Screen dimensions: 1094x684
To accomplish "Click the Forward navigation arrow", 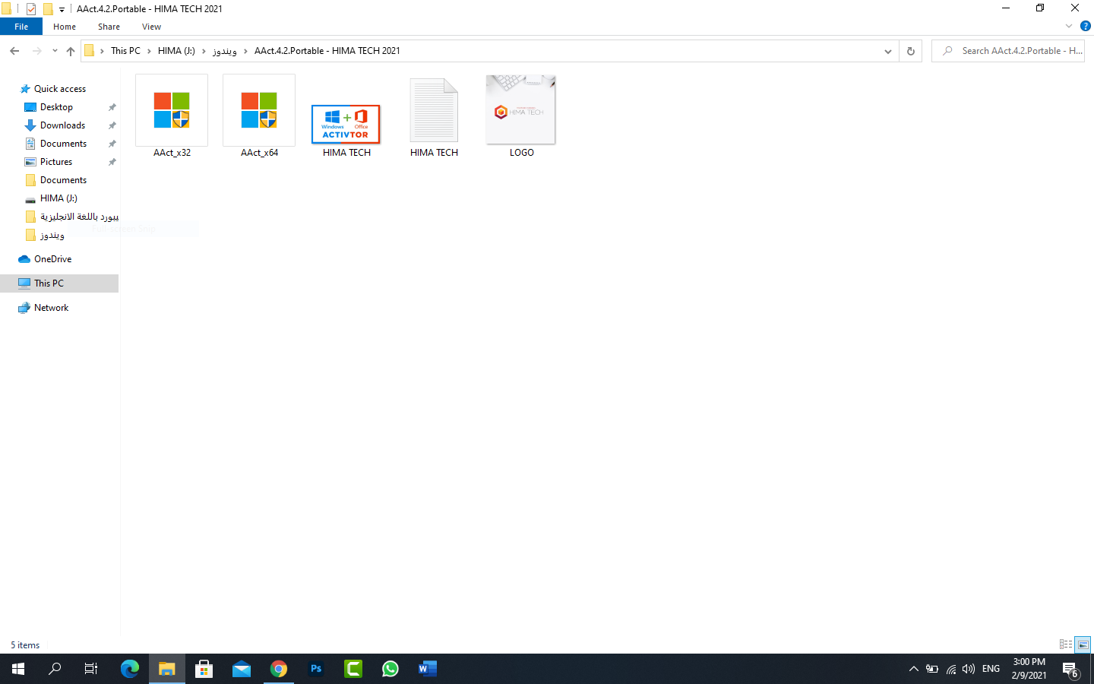I will point(36,51).
